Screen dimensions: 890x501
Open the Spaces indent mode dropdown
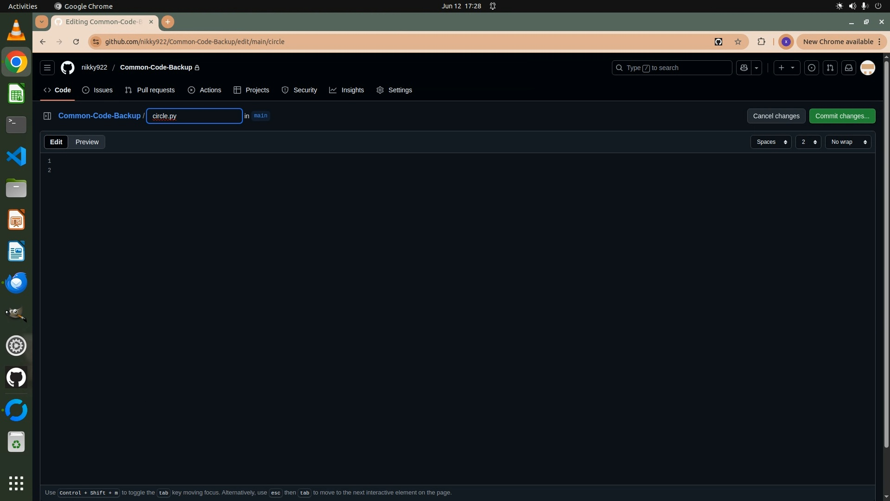[771, 142]
